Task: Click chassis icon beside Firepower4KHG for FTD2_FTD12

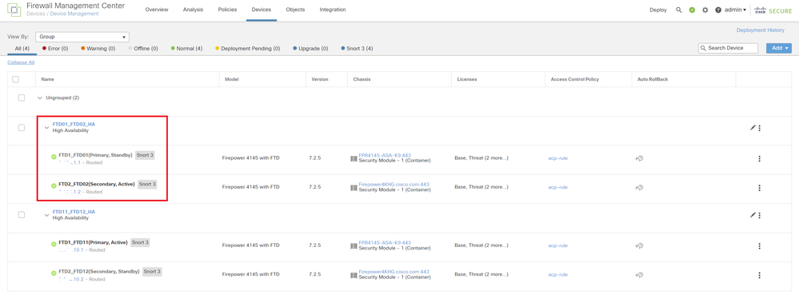Action: click(x=354, y=274)
